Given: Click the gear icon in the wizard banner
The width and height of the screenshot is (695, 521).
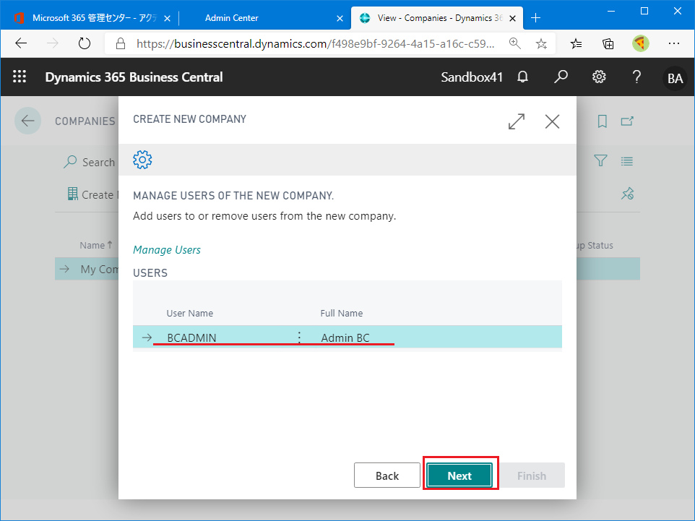Looking at the screenshot, I should 142,160.
